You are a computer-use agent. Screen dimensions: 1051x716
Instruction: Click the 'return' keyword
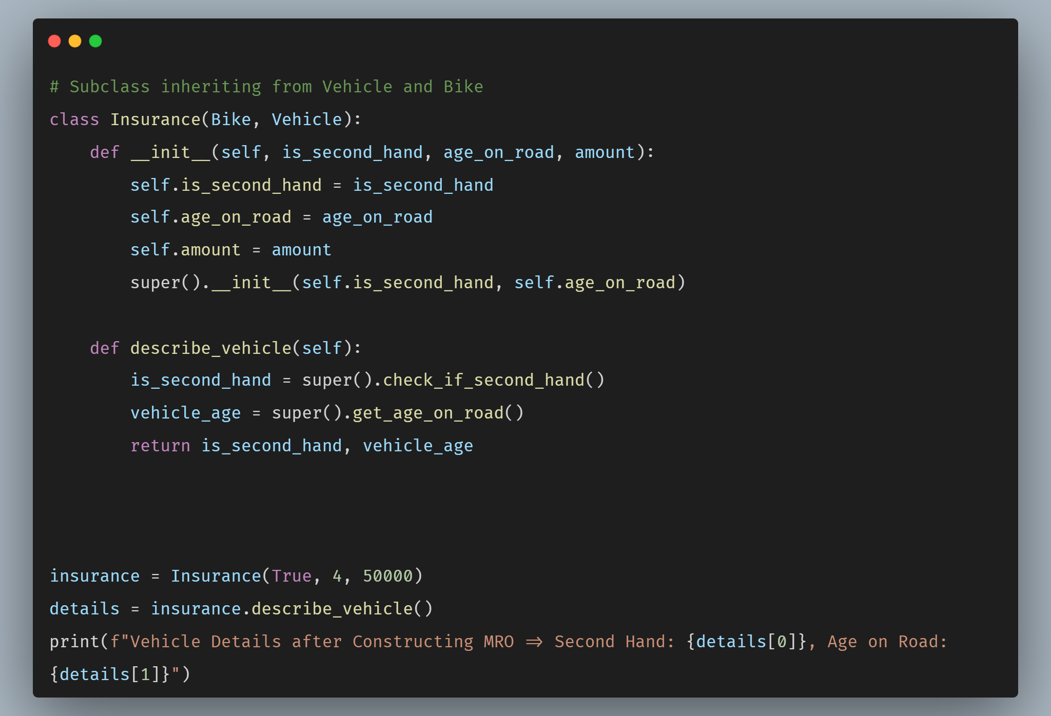pyautogui.click(x=160, y=446)
